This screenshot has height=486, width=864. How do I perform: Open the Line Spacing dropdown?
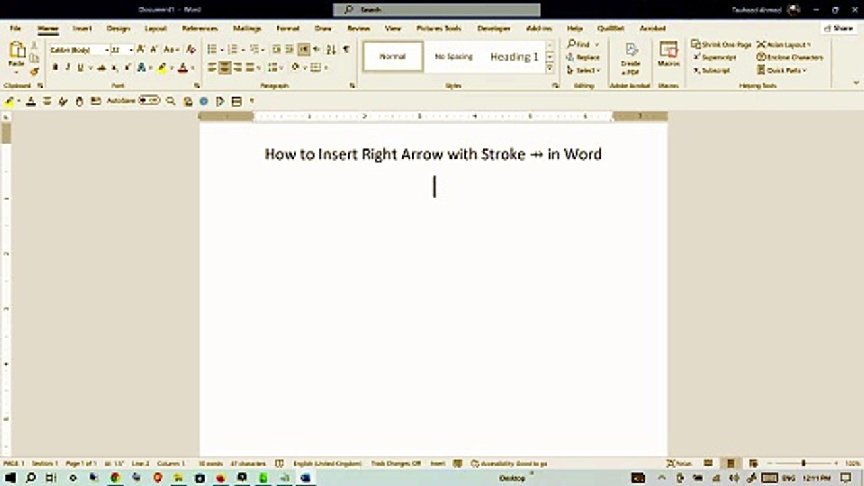click(275, 67)
